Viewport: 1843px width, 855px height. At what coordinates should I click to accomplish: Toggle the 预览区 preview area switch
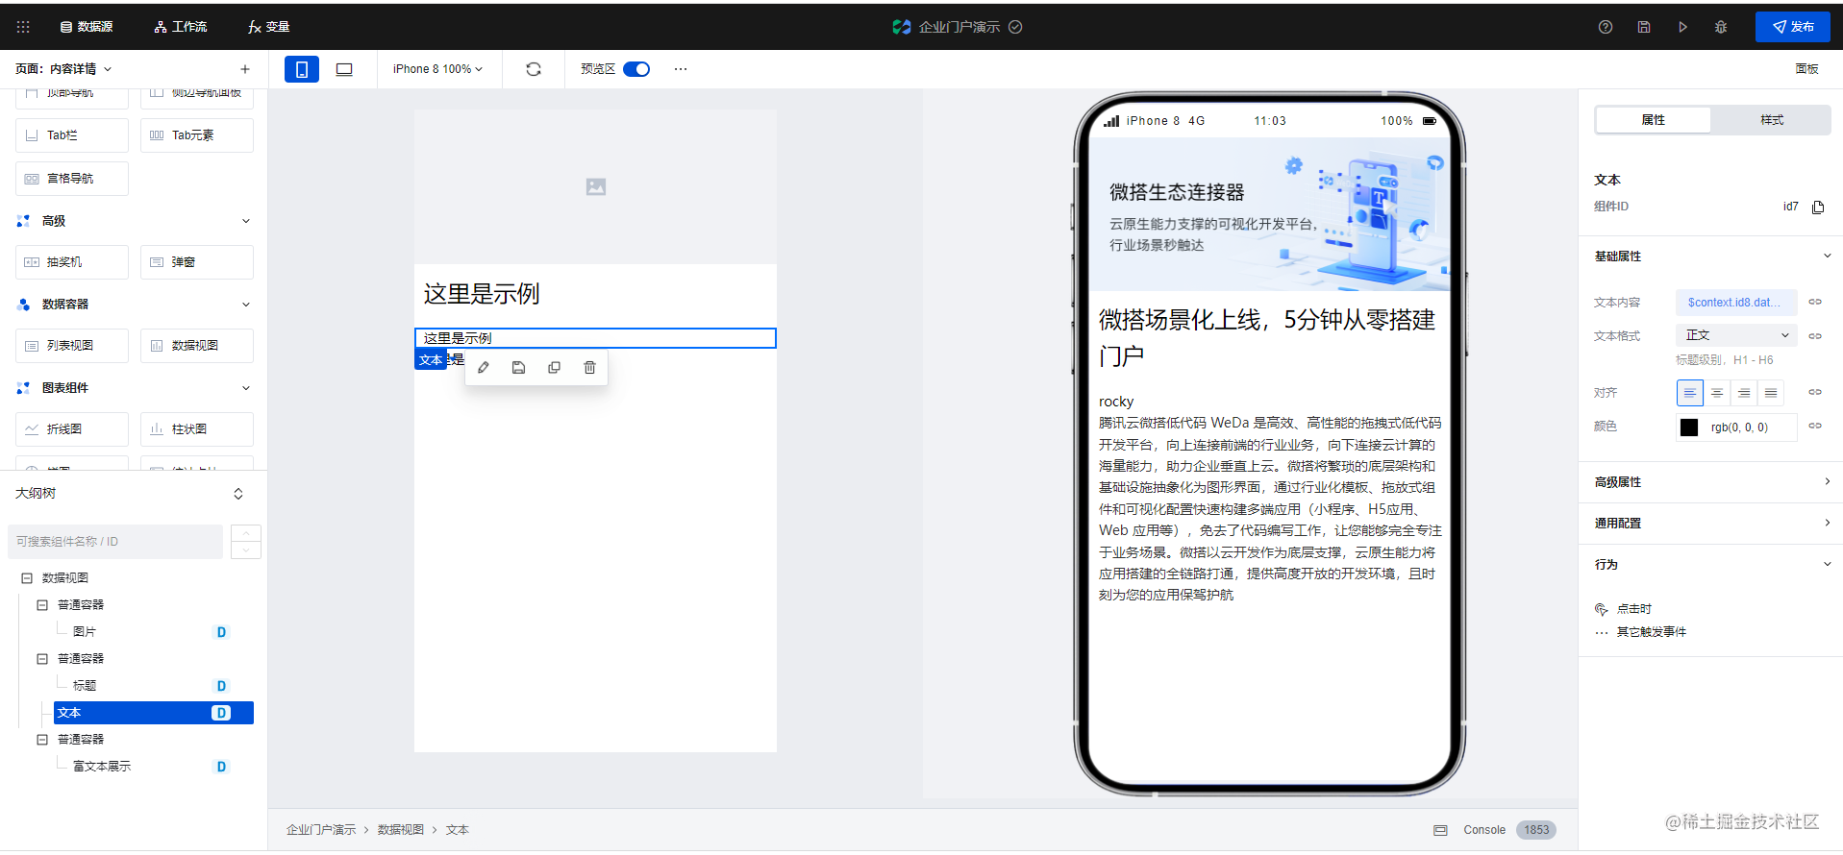pyautogui.click(x=636, y=69)
